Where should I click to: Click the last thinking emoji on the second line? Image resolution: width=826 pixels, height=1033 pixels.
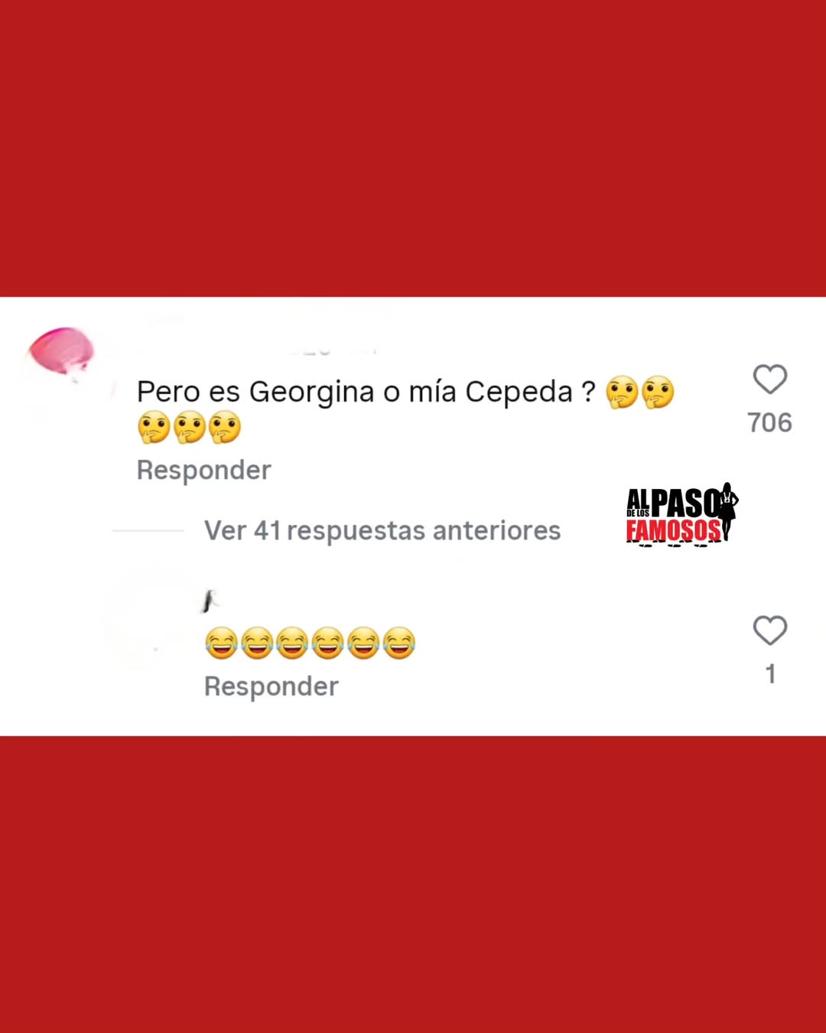(x=224, y=428)
